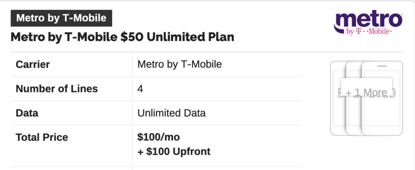
Task: Click the earpiece slot on front phone icon
Action: 382,66
